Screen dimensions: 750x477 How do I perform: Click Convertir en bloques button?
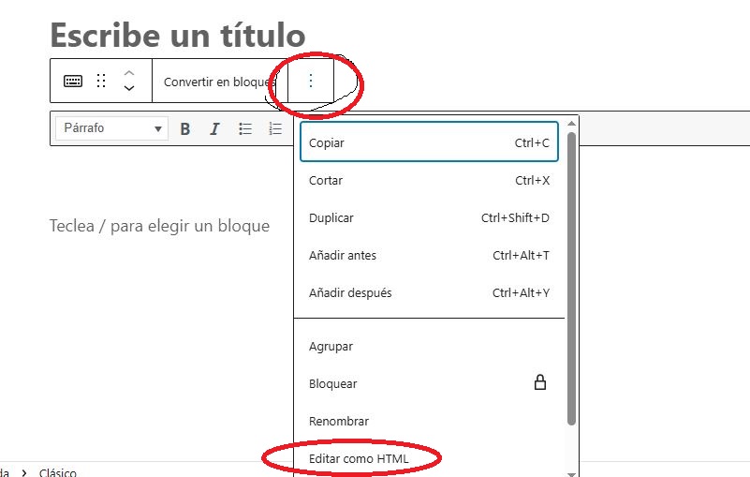217,82
